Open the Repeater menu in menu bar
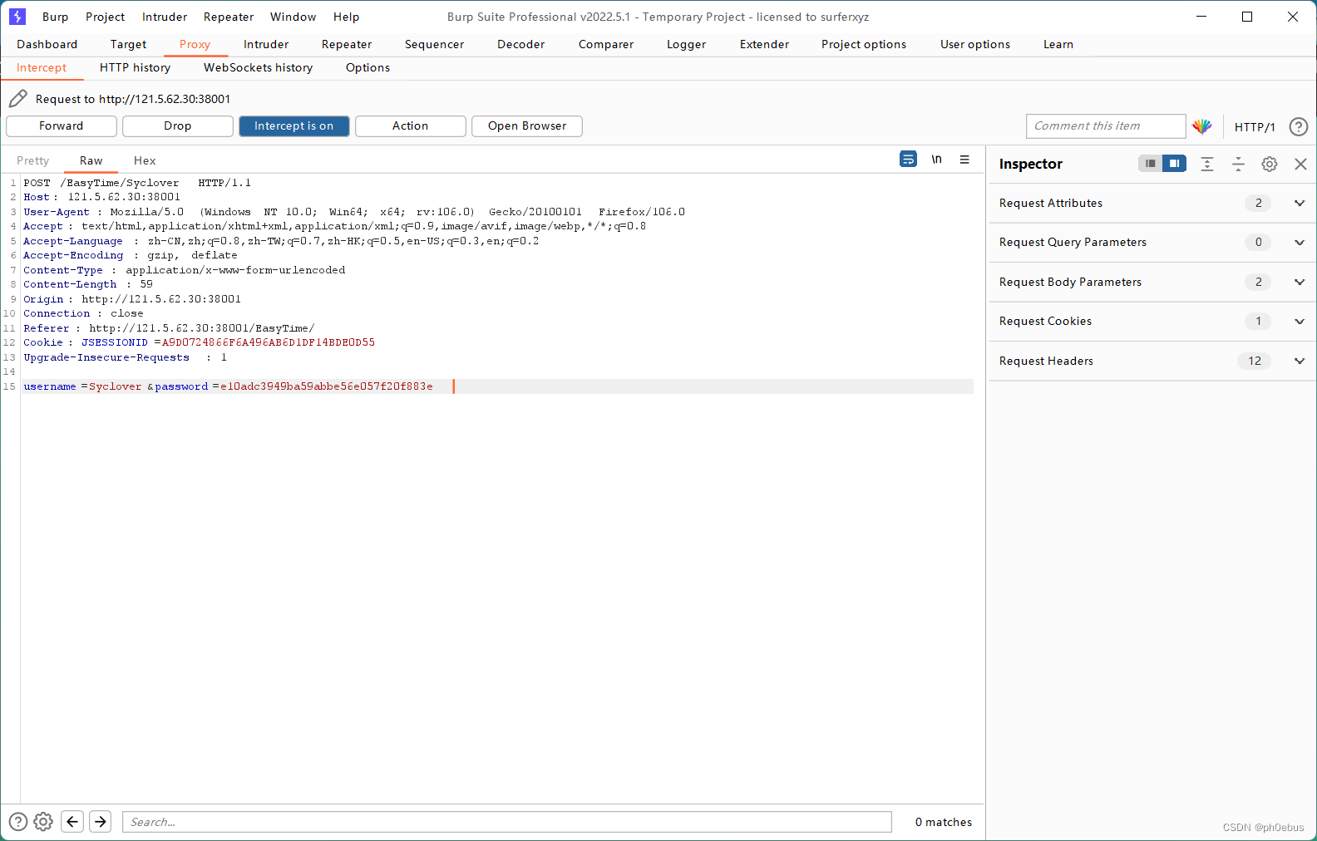 point(229,17)
